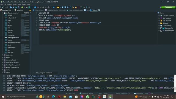Switch to the Data tab
Image resolution: width=176 pixels, height=99 pixels.
click(87, 10)
